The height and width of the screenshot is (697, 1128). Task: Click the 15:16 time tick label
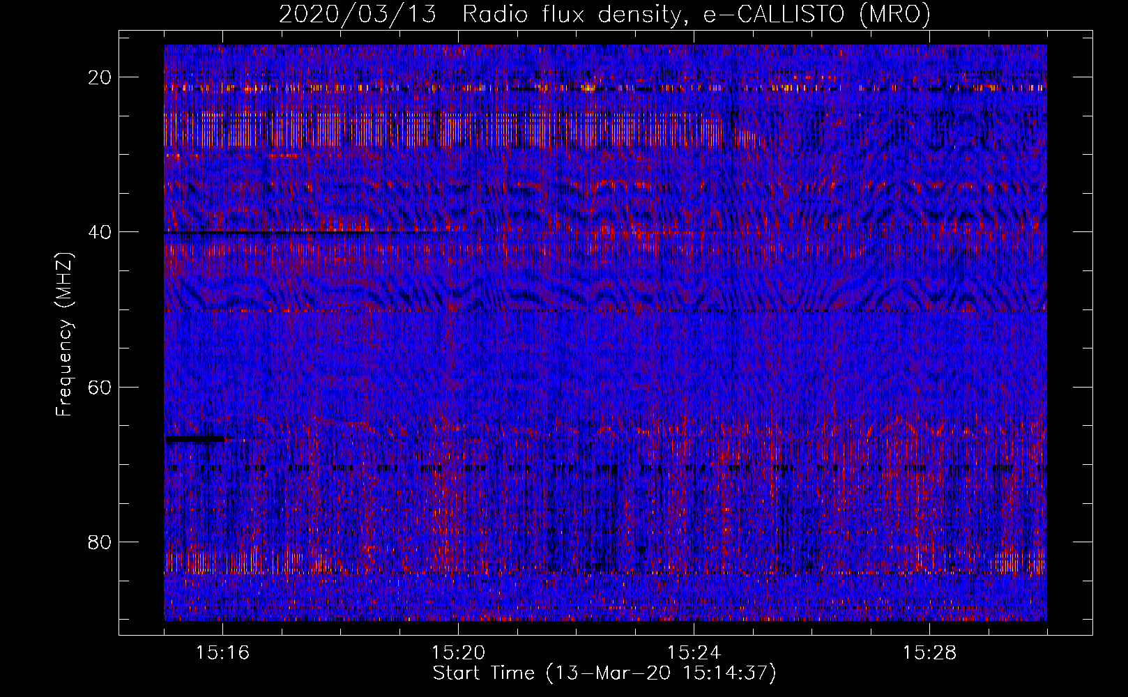click(222, 653)
